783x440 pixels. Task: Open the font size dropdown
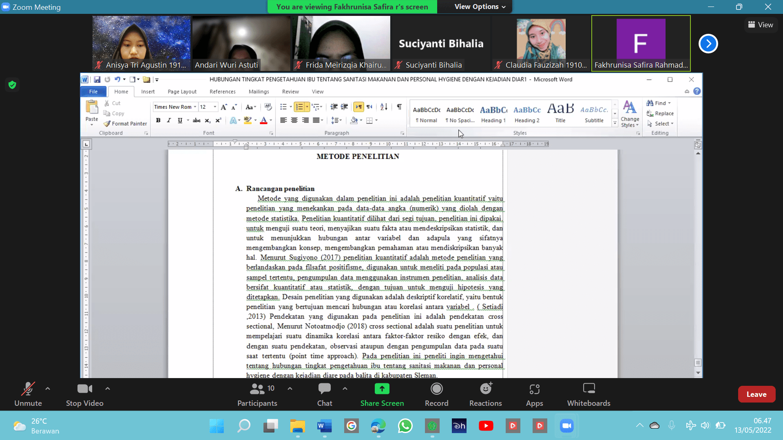point(215,107)
